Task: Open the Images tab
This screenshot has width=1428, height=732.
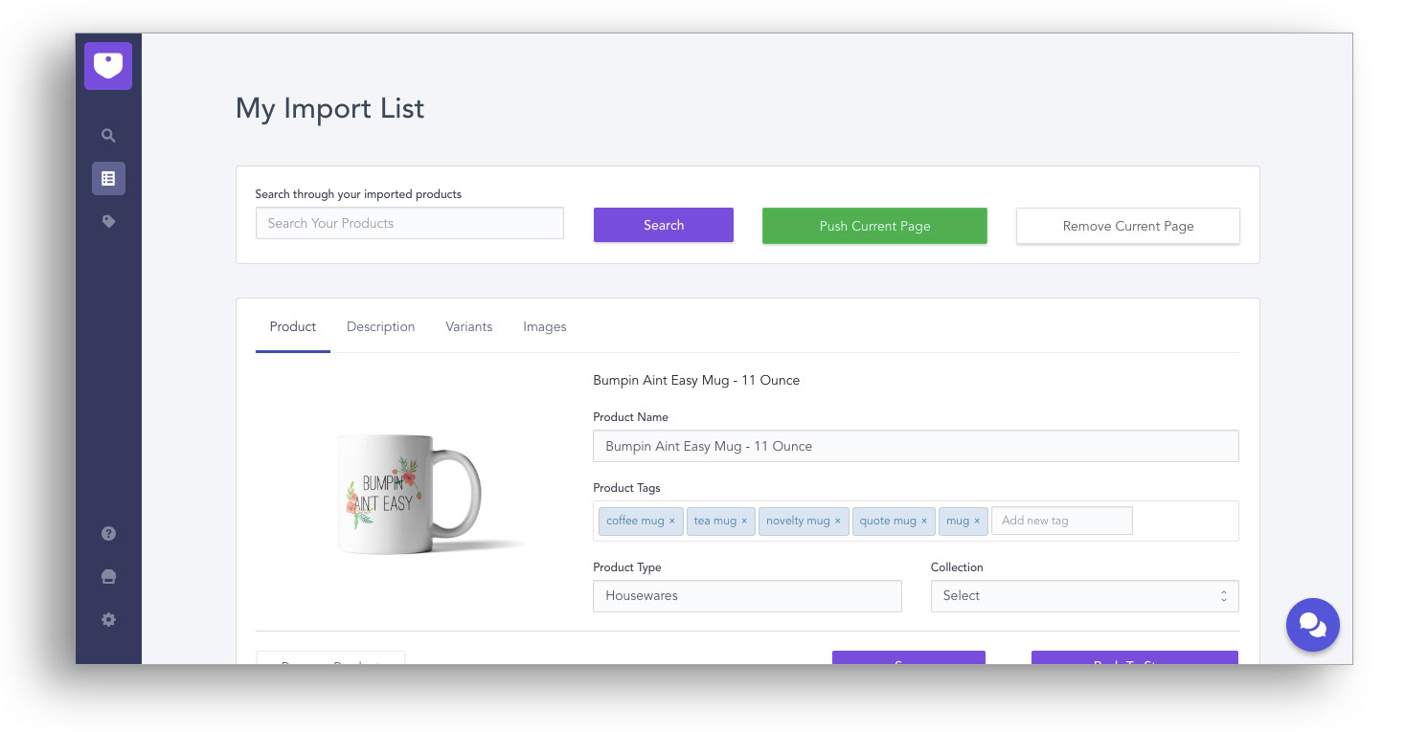Action: (544, 327)
